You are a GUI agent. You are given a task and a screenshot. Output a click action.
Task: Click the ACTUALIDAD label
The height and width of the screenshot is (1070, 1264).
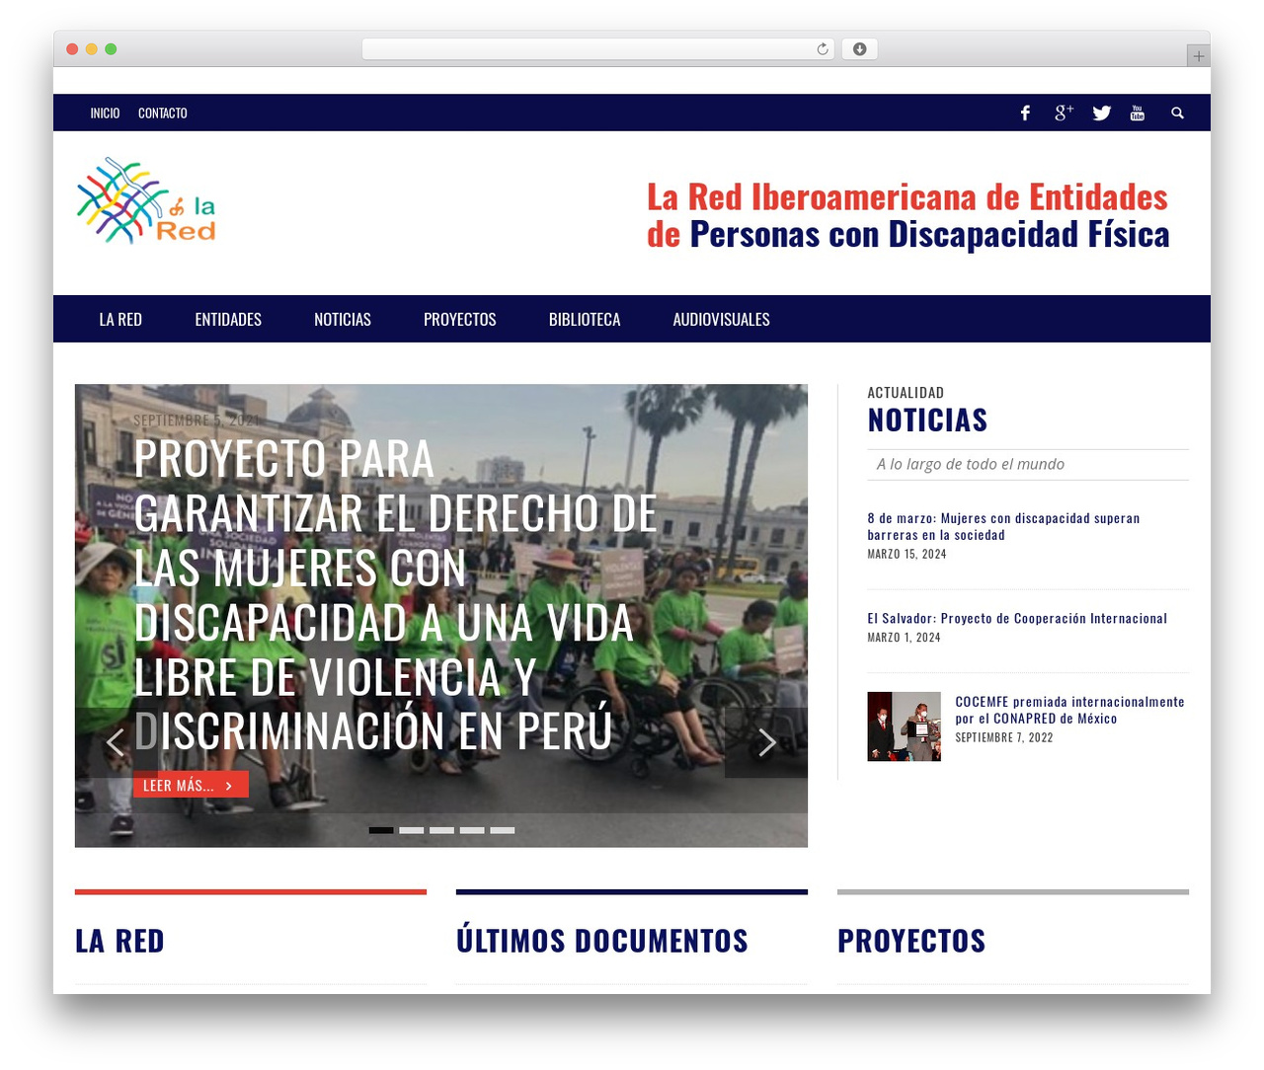pos(906,393)
